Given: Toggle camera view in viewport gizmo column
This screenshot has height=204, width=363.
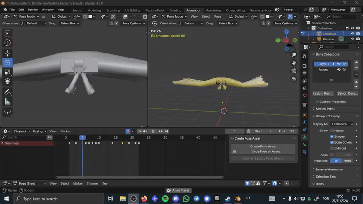Looking at the screenshot, I should click(x=294, y=70).
